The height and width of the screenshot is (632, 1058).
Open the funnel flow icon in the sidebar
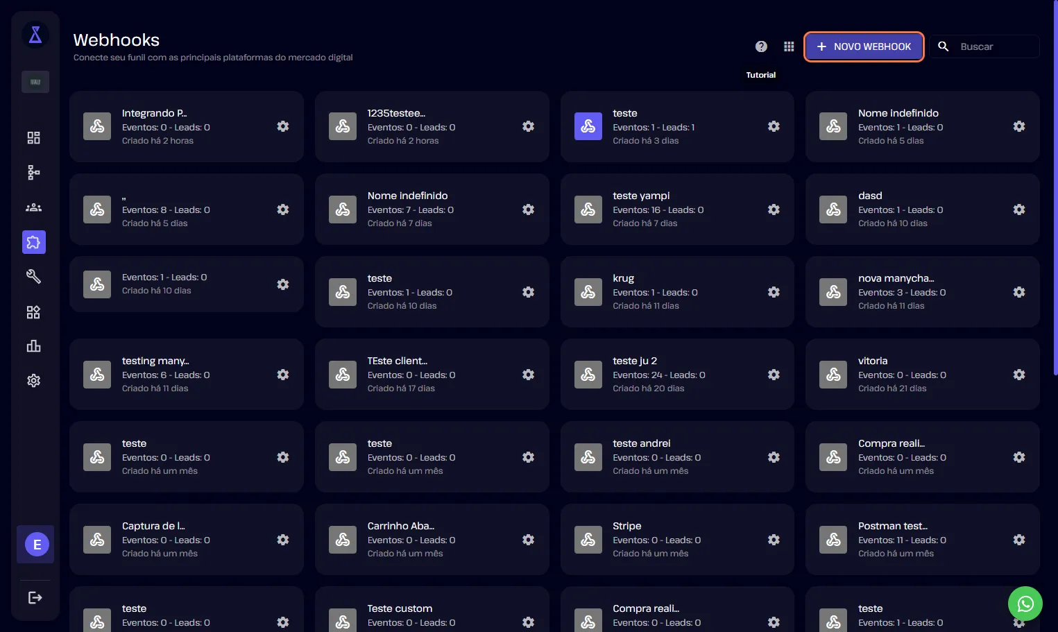(33, 172)
